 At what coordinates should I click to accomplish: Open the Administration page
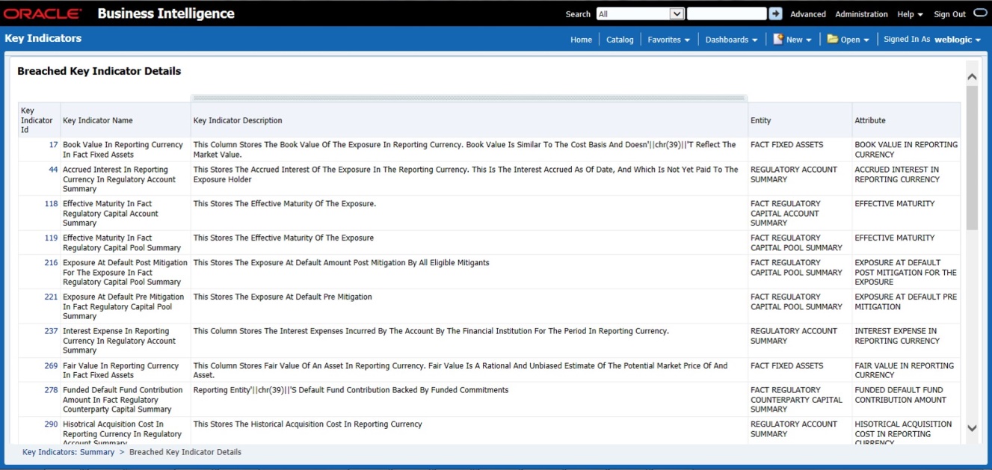pos(861,14)
